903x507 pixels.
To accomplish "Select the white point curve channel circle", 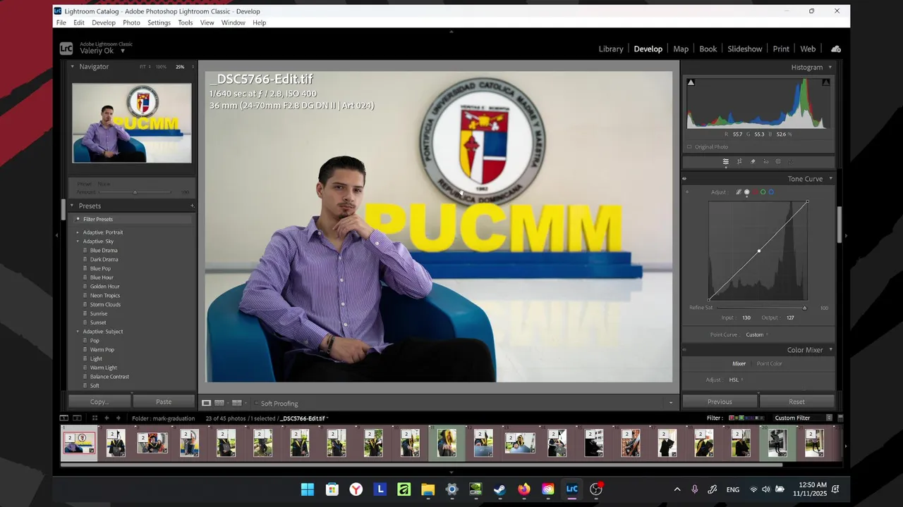I will click(747, 192).
